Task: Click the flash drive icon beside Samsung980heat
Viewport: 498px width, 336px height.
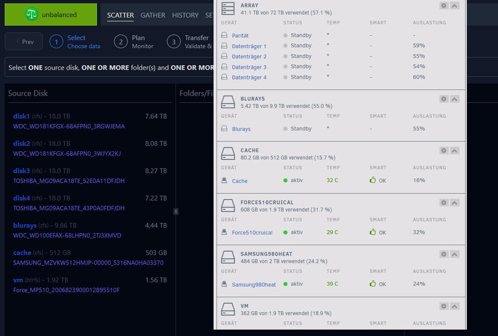Action: pyautogui.click(x=224, y=284)
